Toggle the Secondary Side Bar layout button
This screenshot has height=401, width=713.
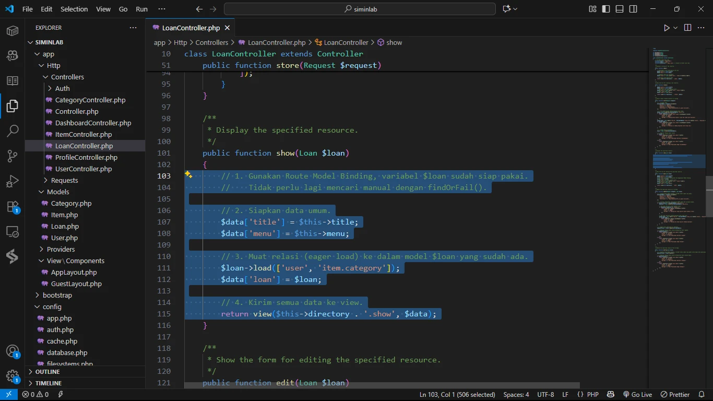(x=633, y=9)
